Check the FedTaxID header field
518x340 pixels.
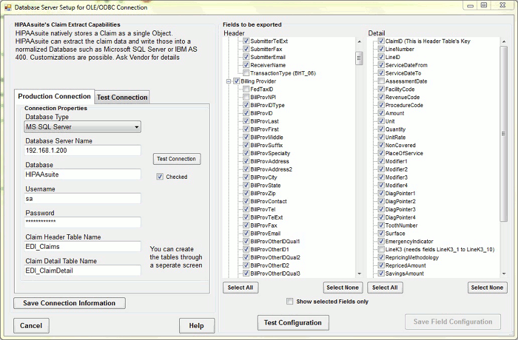click(246, 89)
